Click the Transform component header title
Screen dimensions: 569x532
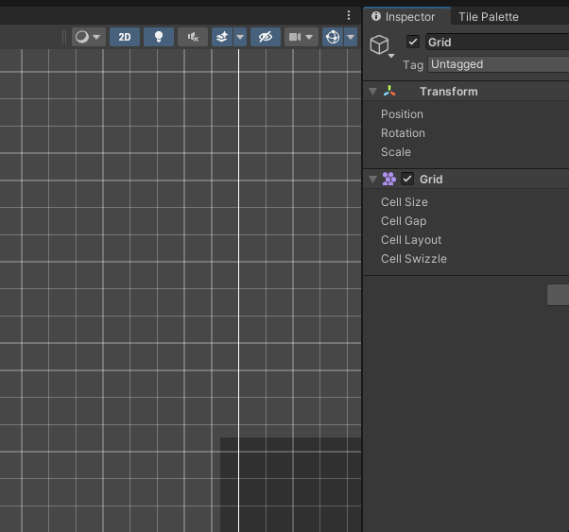[x=449, y=92]
